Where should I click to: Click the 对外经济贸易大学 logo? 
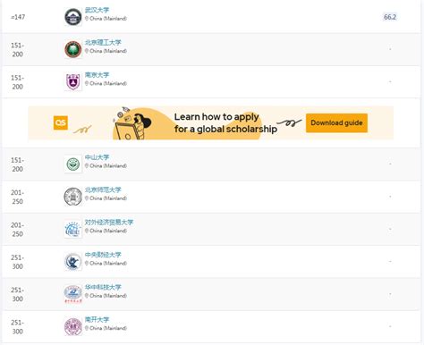click(x=73, y=229)
